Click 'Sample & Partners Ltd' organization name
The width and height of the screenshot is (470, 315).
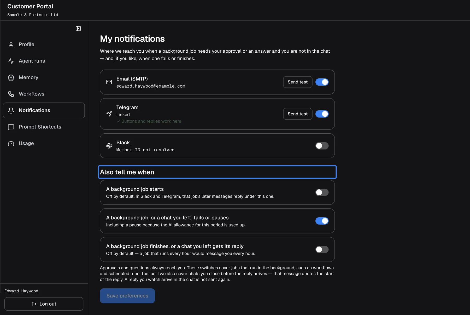[33, 15]
